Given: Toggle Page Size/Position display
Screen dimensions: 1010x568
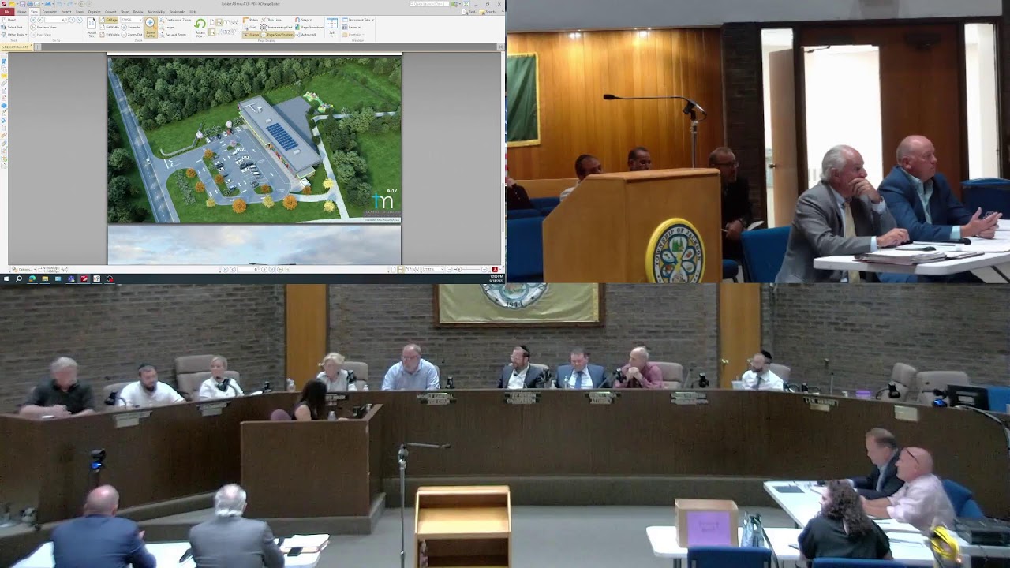Looking at the screenshot, I should click(x=278, y=35).
